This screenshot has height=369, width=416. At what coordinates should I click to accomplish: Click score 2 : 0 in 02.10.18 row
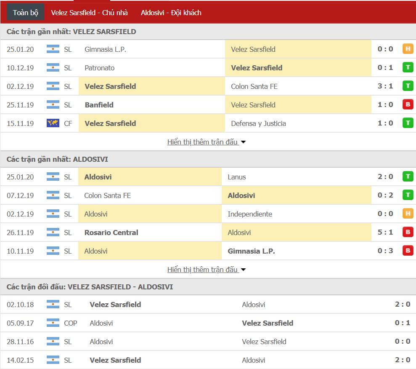[x=403, y=304]
